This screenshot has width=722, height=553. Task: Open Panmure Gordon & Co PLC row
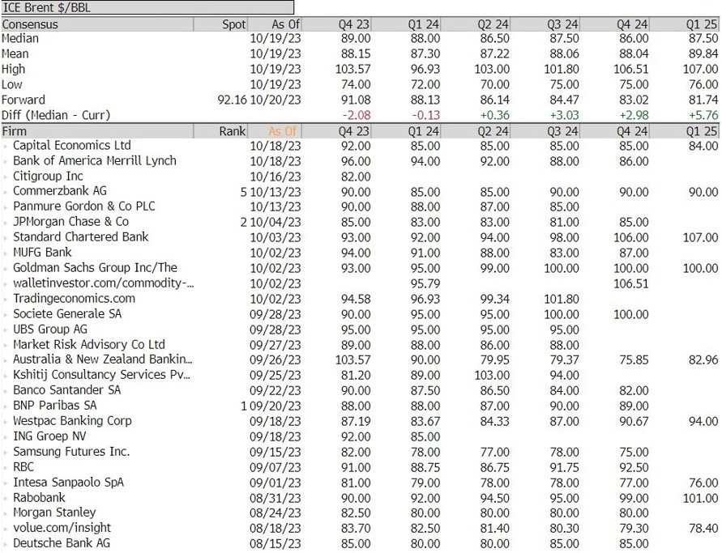pos(83,206)
